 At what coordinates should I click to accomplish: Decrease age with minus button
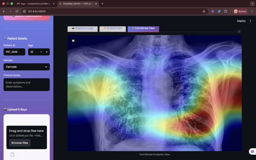(41, 52)
